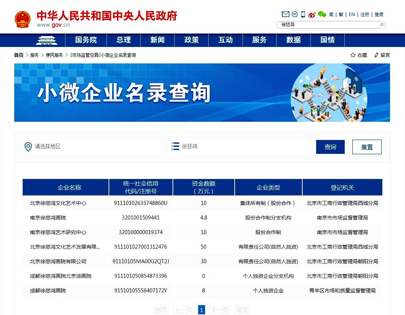Open the Weibo icon in header
The height and width of the screenshot is (315, 405).
point(312,15)
